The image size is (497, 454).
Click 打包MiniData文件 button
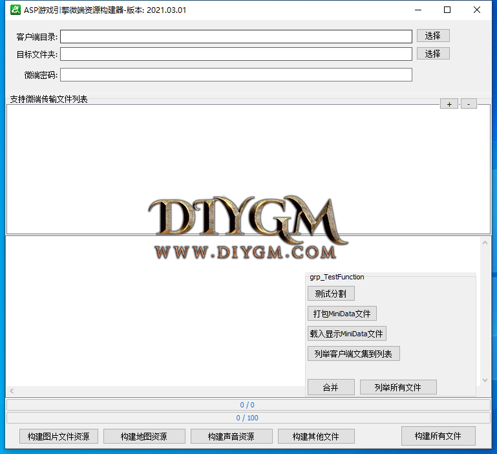[x=342, y=314]
